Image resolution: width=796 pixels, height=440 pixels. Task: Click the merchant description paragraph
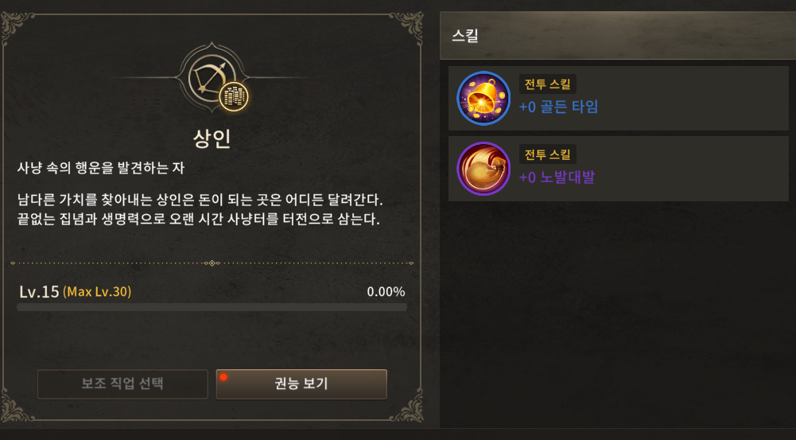[200, 209]
